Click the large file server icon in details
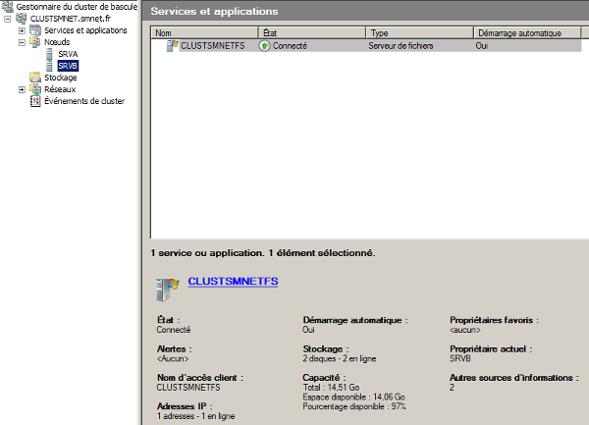589x425 pixels. click(166, 288)
